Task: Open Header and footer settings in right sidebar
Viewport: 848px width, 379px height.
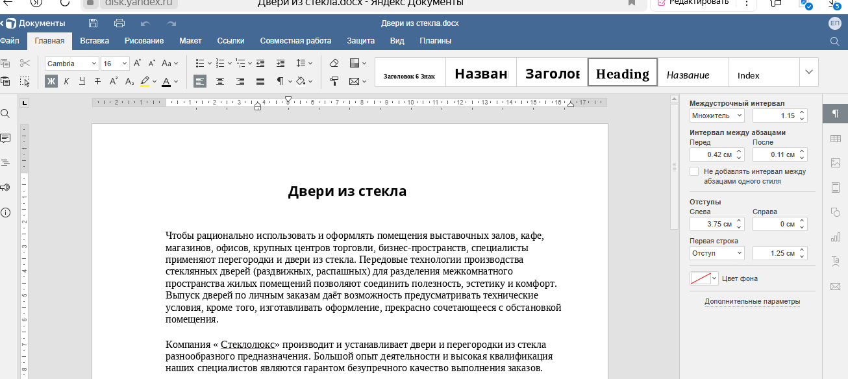Action: click(x=835, y=188)
